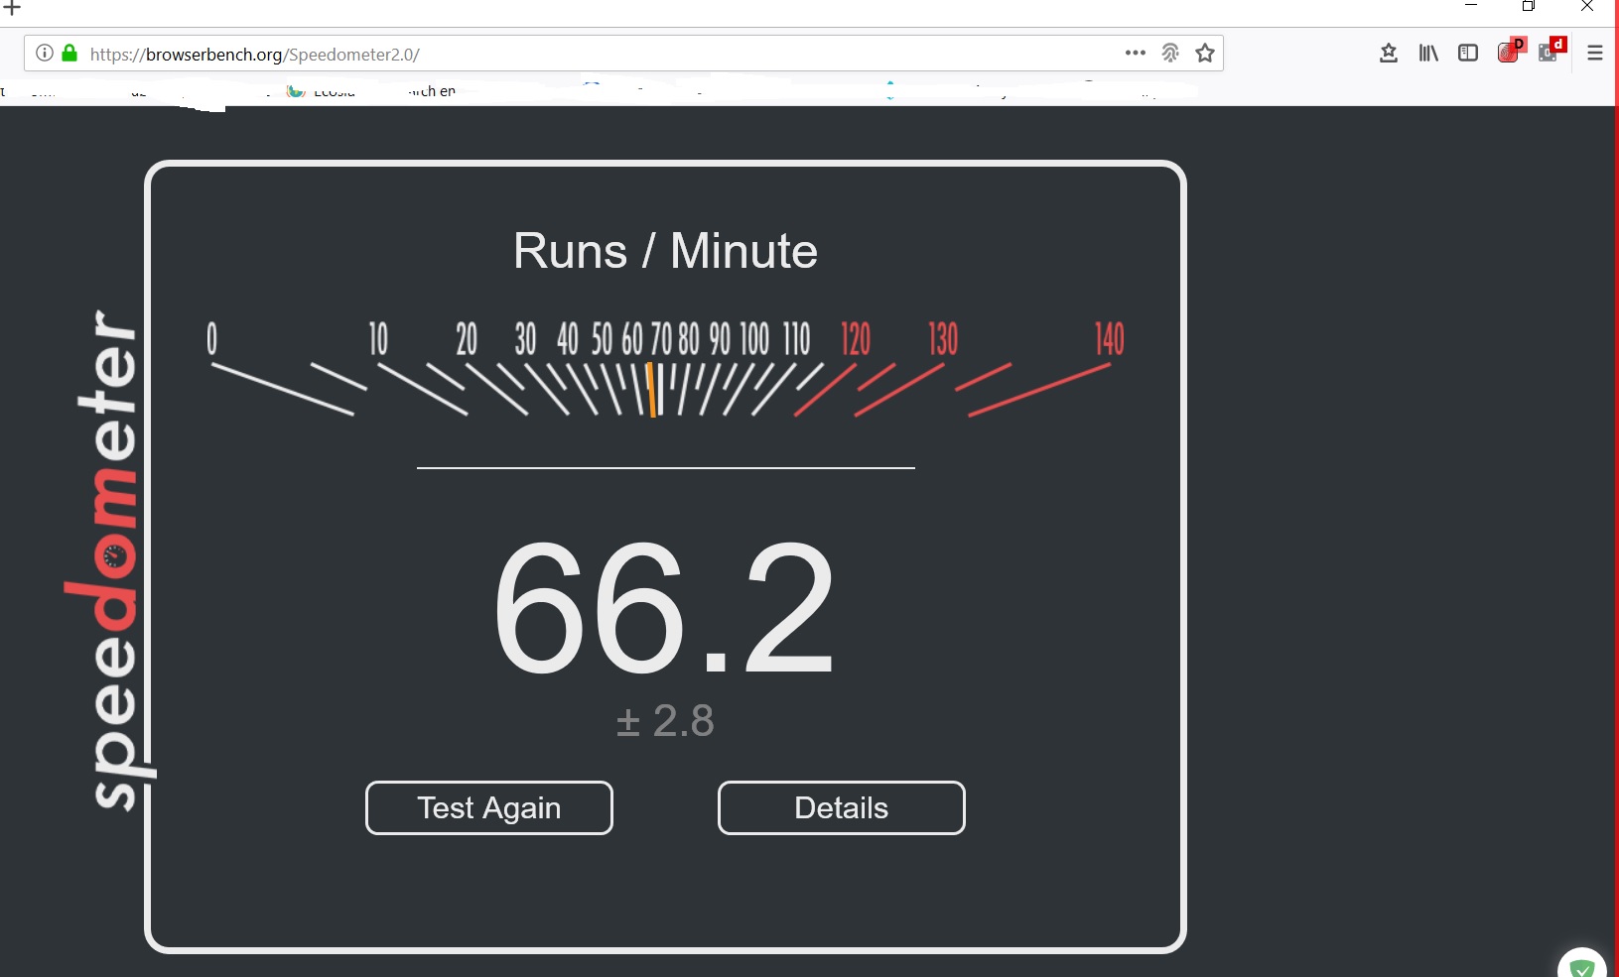Click the orange gauge needle
Image resolution: width=1619 pixels, height=977 pixels.
(652, 390)
